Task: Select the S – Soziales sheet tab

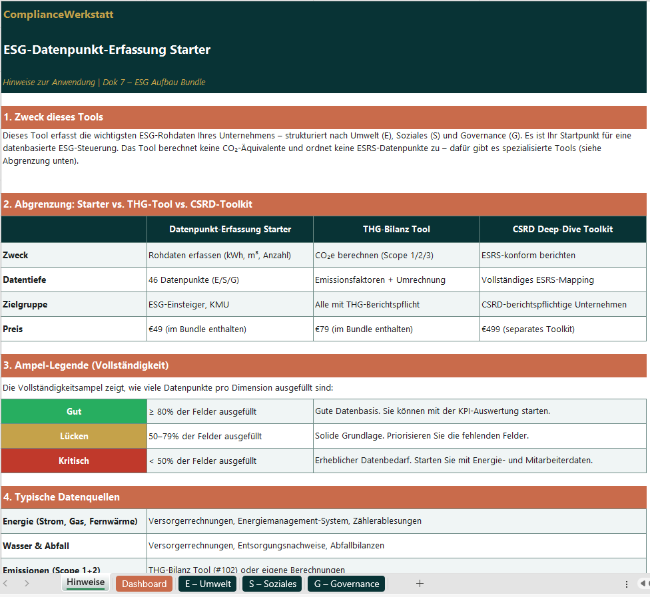Action: [x=272, y=584]
